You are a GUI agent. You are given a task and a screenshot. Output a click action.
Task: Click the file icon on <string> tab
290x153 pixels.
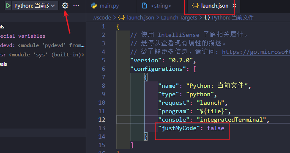(x=145, y=6)
